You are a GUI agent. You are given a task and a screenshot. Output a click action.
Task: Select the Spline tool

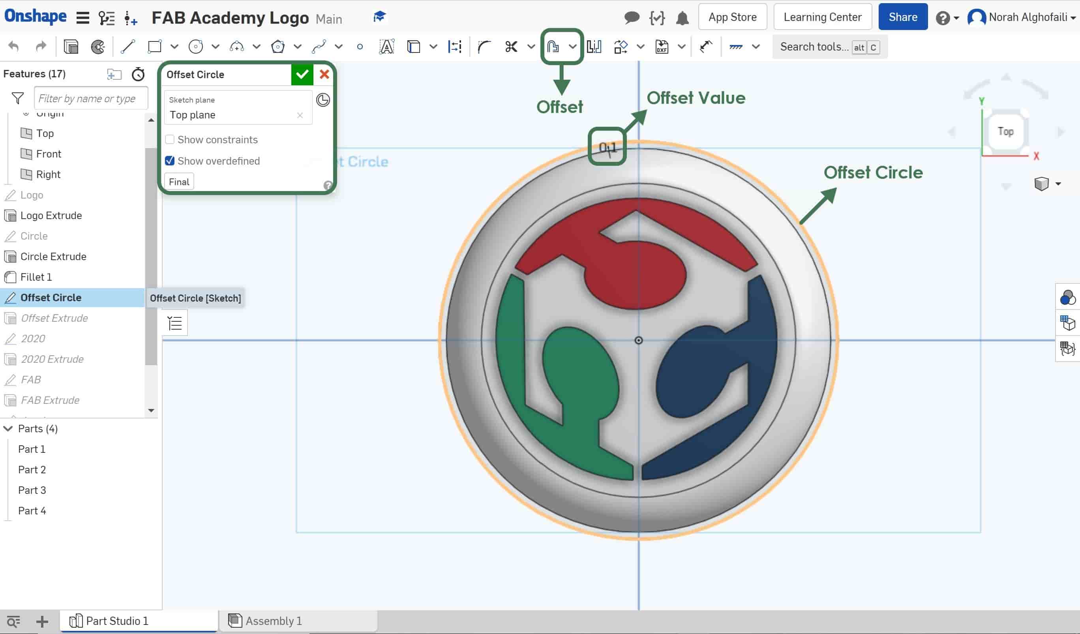(x=319, y=46)
